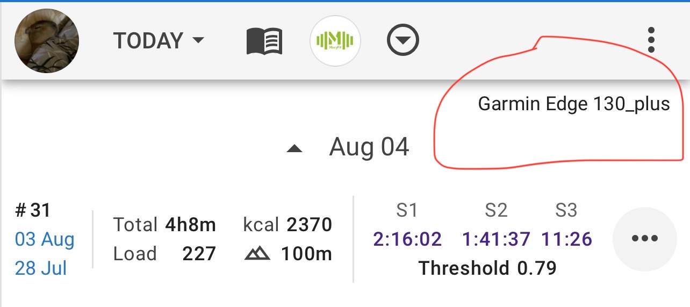690x307 pixels.
Task: Select the Garmin Edge 130_plus label
Action: [x=574, y=104]
